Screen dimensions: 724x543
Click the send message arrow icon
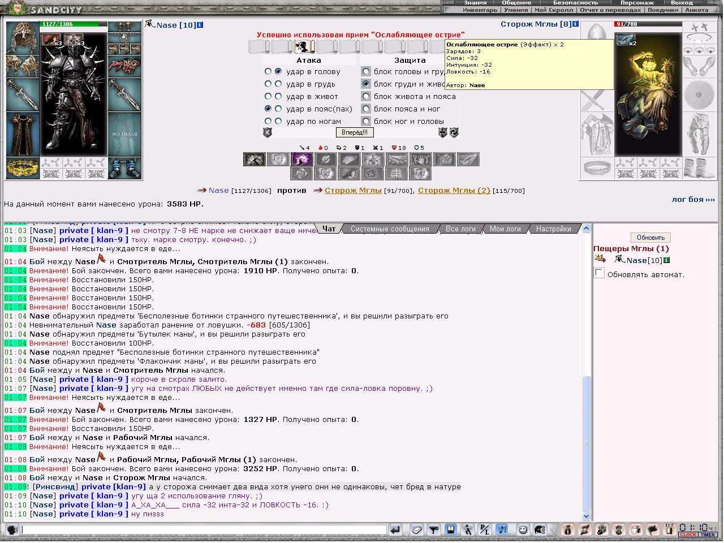[x=395, y=530]
